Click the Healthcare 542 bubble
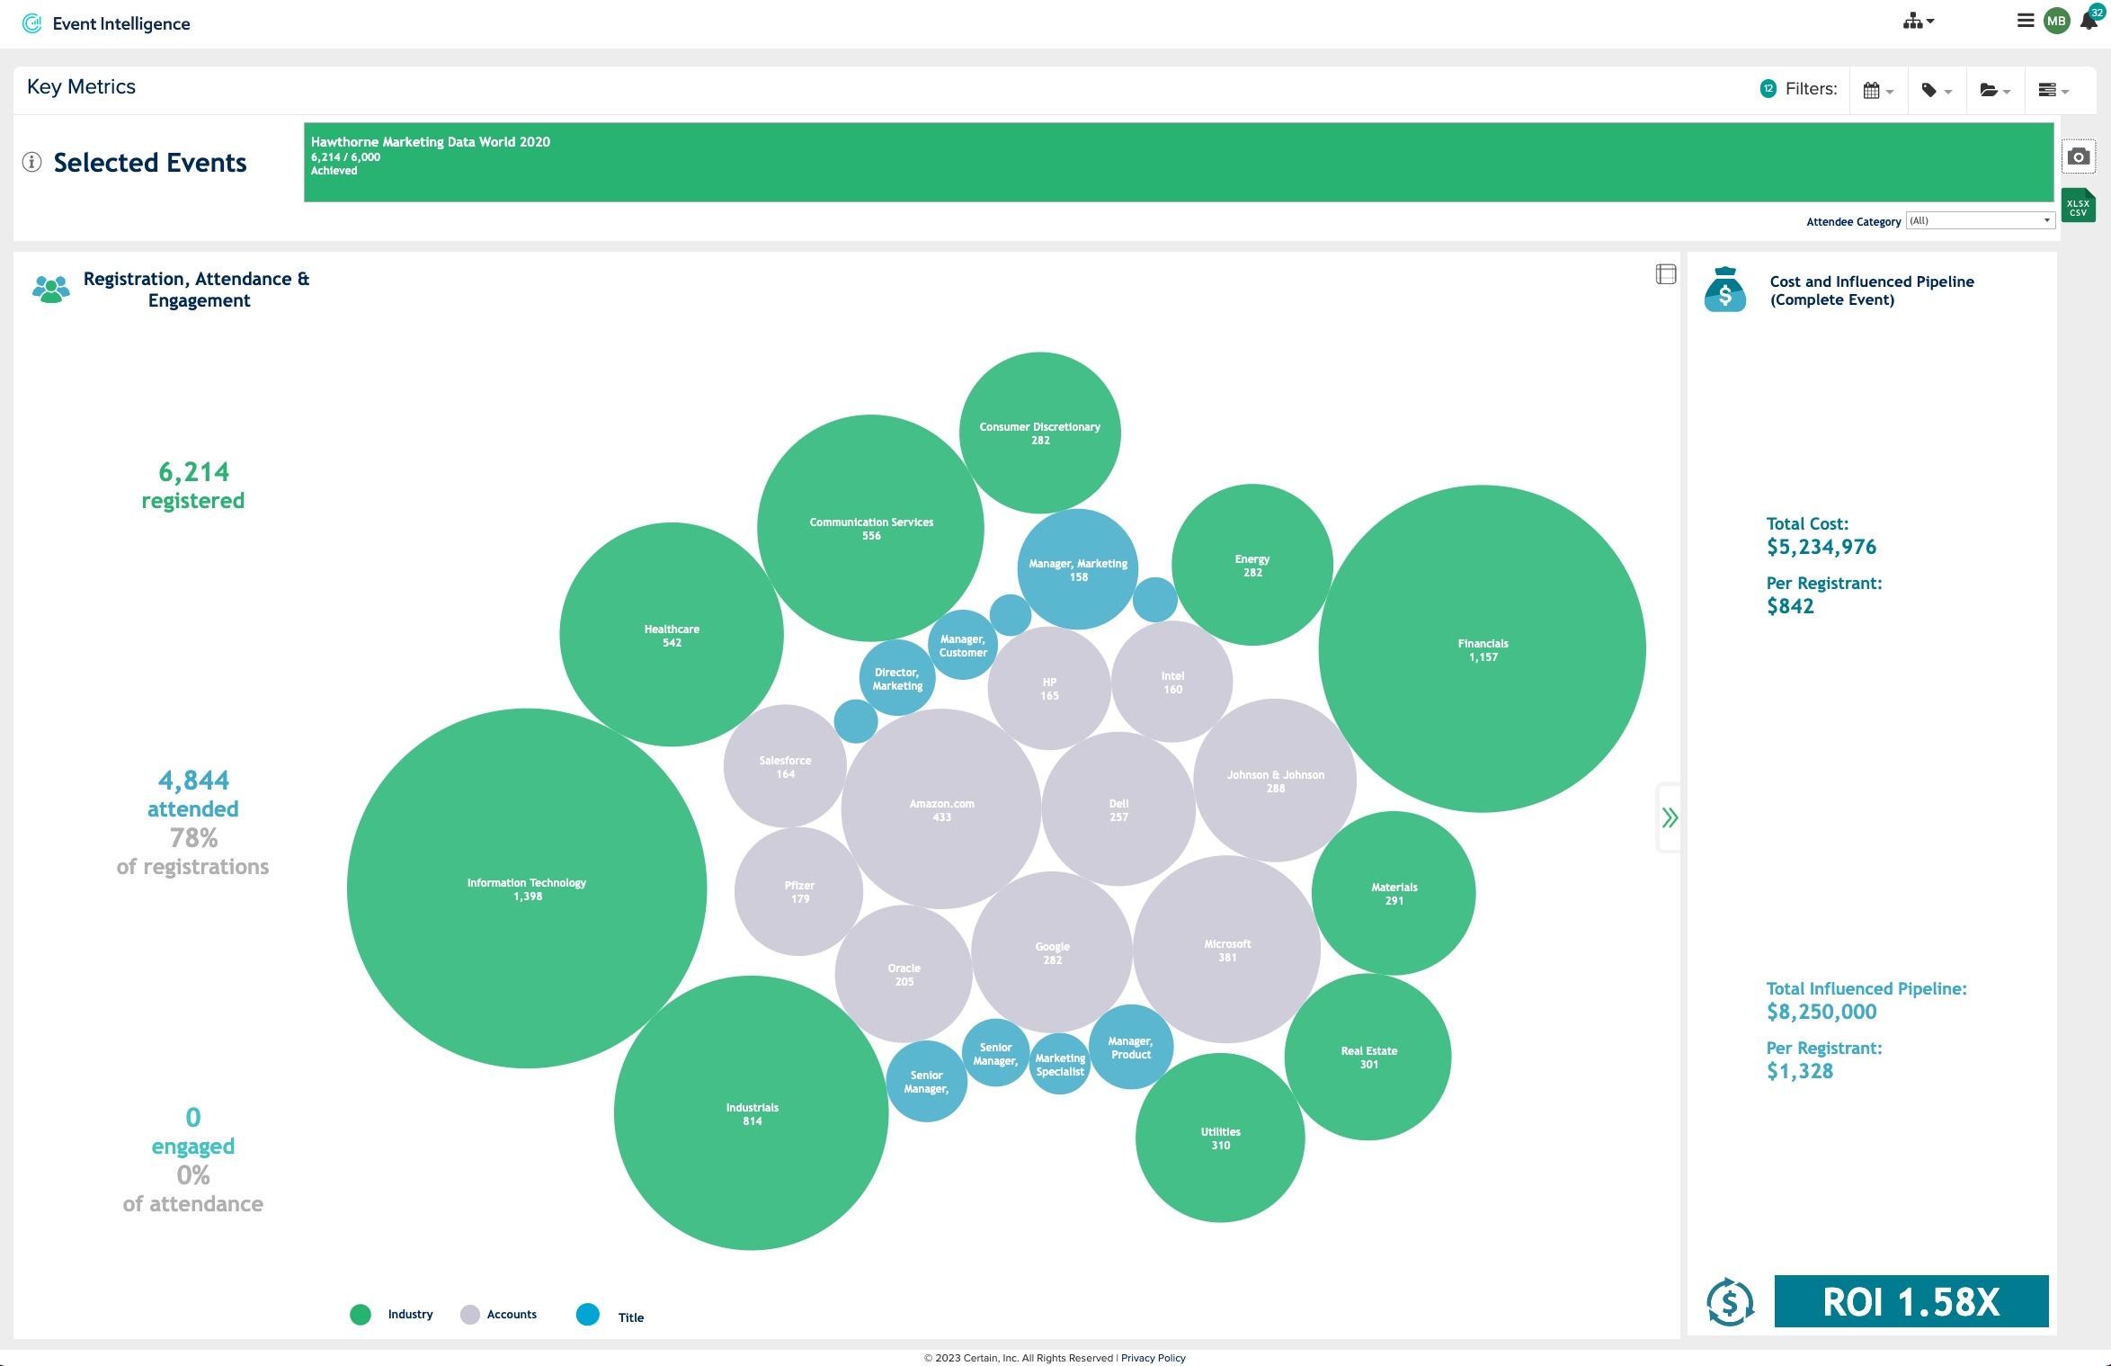The width and height of the screenshot is (2111, 1366). (672, 635)
